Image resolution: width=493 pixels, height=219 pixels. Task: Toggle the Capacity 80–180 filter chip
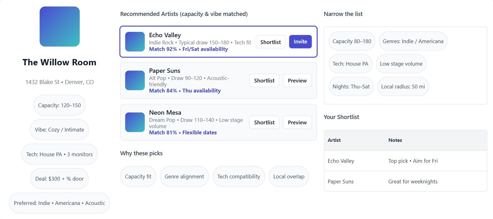point(352,41)
